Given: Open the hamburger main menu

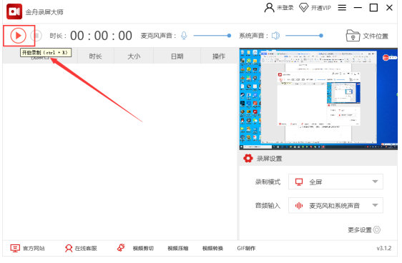Looking at the screenshot, I should tap(342, 8).
